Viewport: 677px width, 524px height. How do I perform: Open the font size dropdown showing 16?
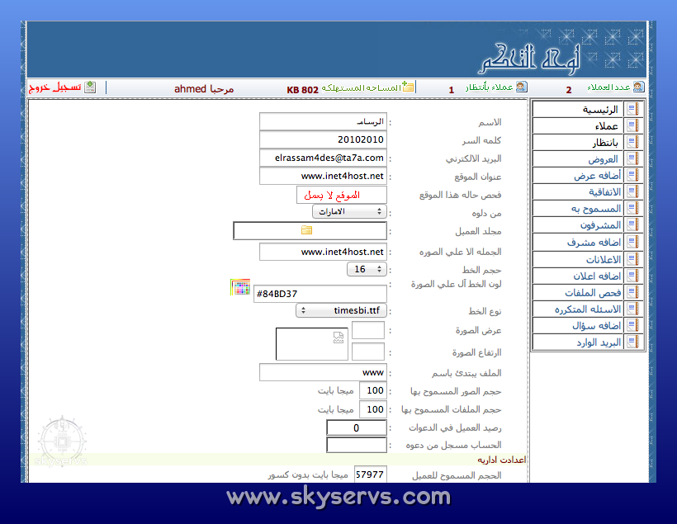[x=366, y=269]
